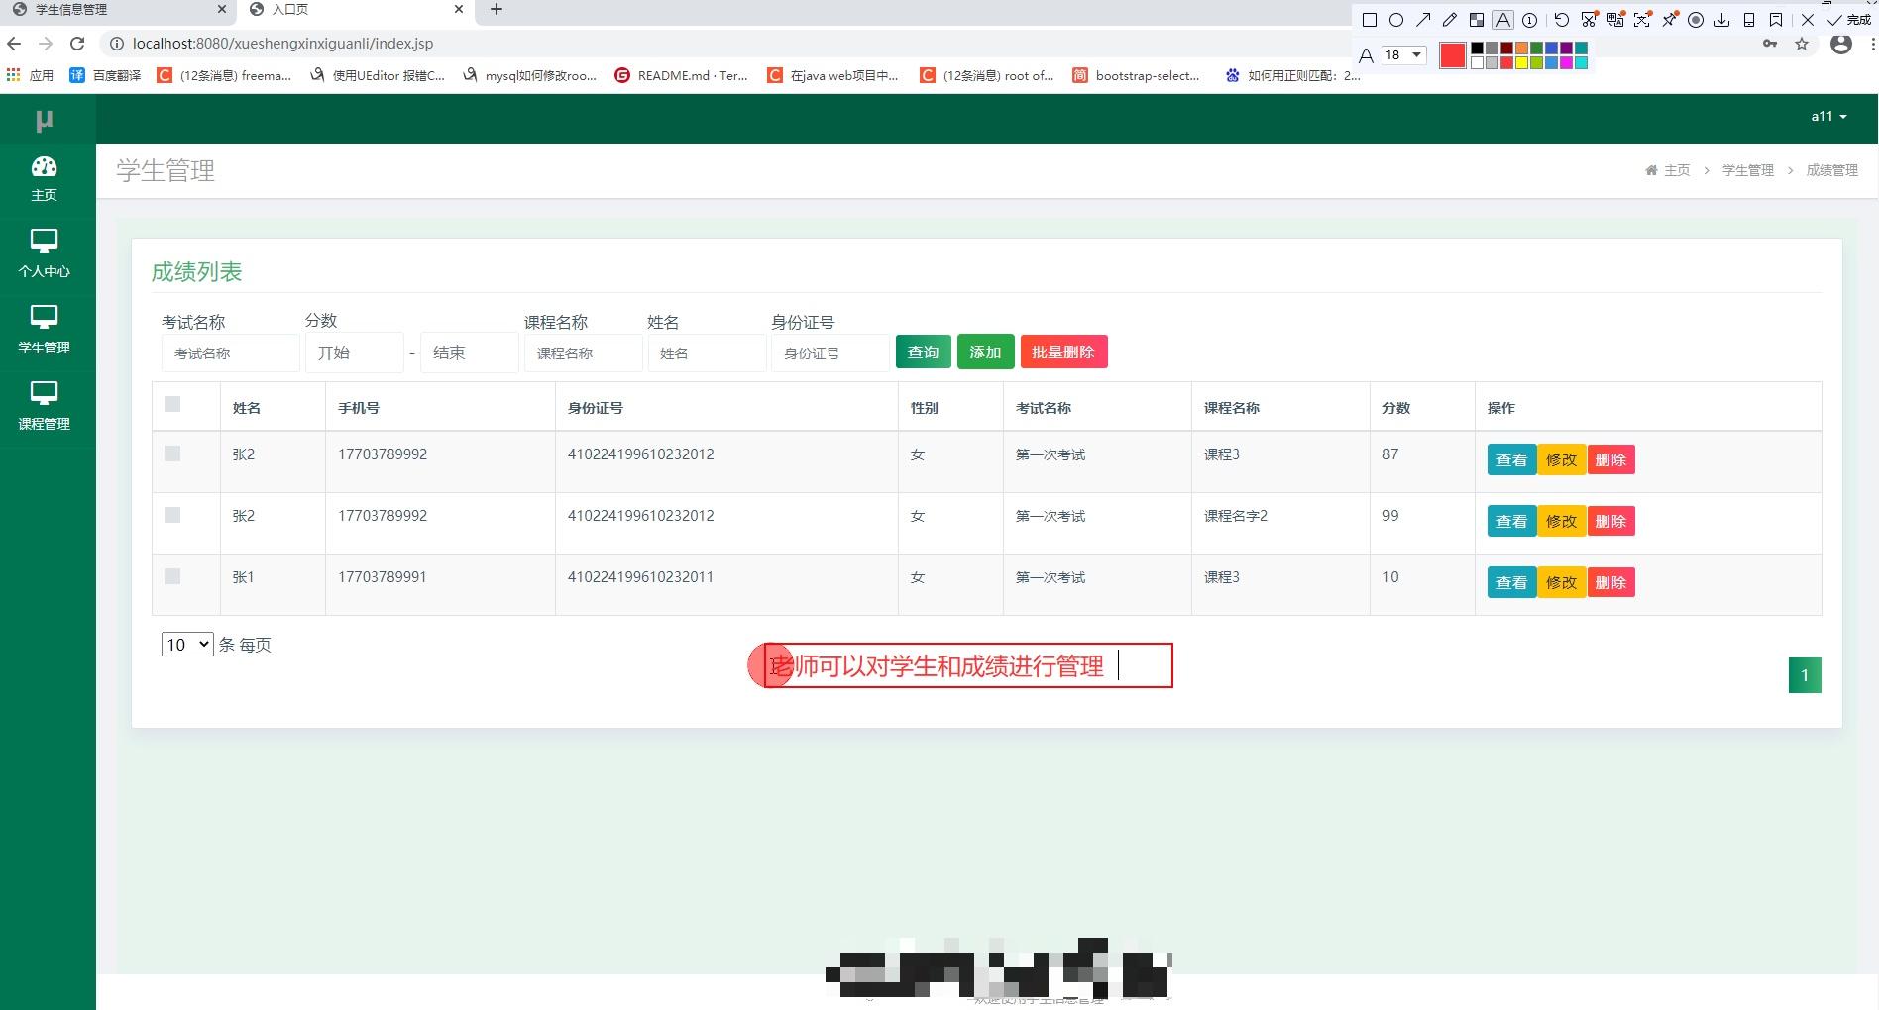The image size is (1879, 1010).
Task: Click the 考试名称 search input
Action: click(x=230, y=353)
